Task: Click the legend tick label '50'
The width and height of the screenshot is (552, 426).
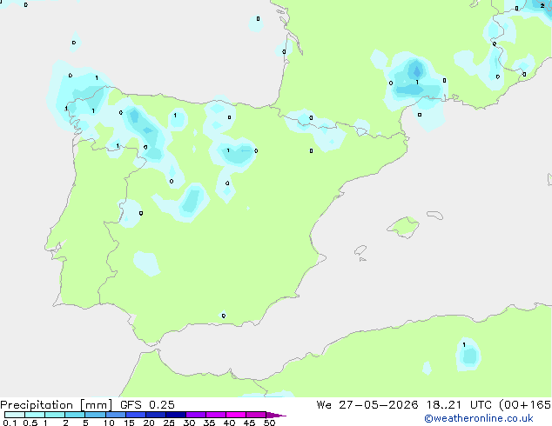Action: (x=269, y=423)
